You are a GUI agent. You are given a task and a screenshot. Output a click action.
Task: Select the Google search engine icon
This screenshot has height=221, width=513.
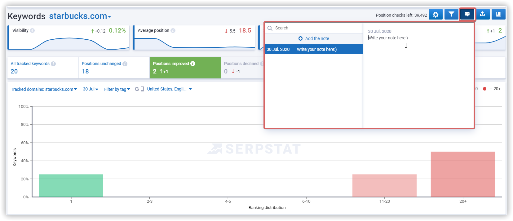137,89
